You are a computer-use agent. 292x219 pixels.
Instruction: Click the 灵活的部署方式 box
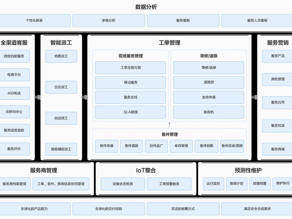click(x=183, y=209)
